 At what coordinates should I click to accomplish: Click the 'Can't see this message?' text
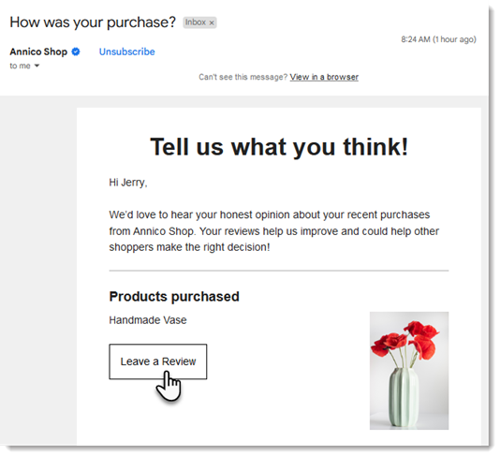point(243,77)
